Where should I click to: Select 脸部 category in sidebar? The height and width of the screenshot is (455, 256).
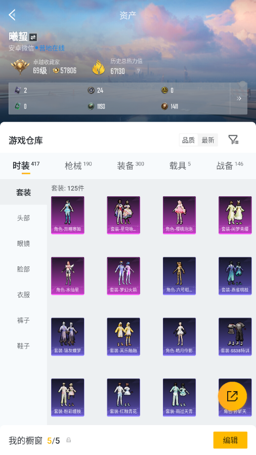tap(23, 269)
